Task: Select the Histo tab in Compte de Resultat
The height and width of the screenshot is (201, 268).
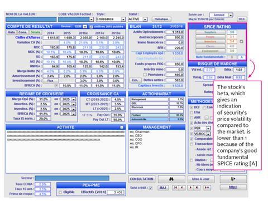Action: (11, 32)
